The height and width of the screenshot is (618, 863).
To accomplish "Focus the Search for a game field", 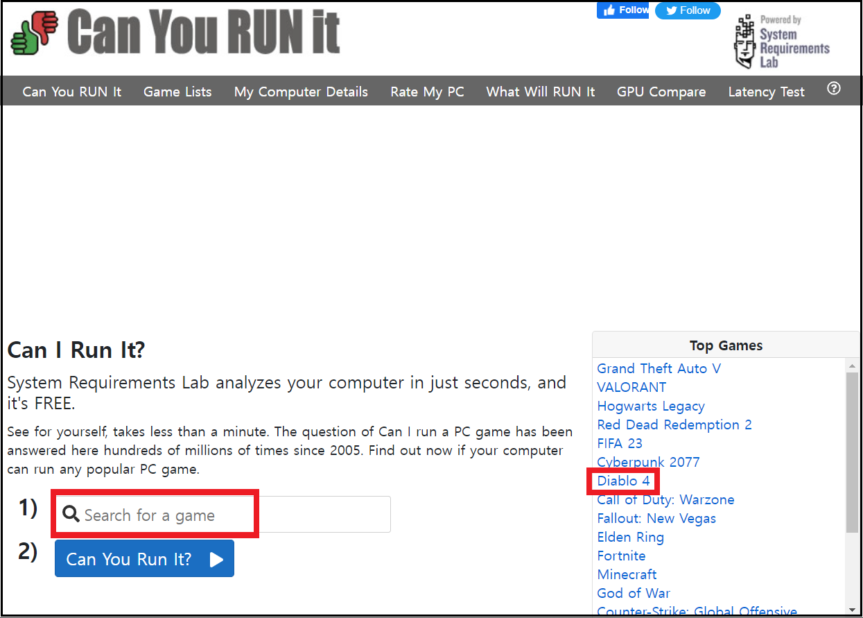I will pos(223,515).
